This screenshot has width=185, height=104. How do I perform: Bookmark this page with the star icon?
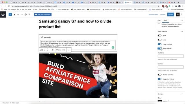(159, 6)
